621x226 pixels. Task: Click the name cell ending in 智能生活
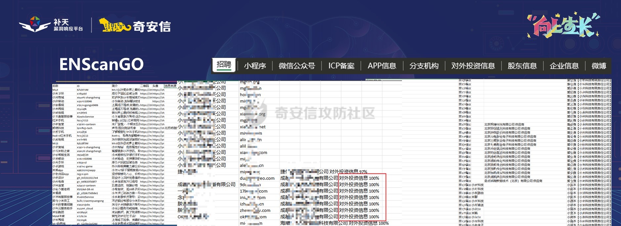click(61, 155)
